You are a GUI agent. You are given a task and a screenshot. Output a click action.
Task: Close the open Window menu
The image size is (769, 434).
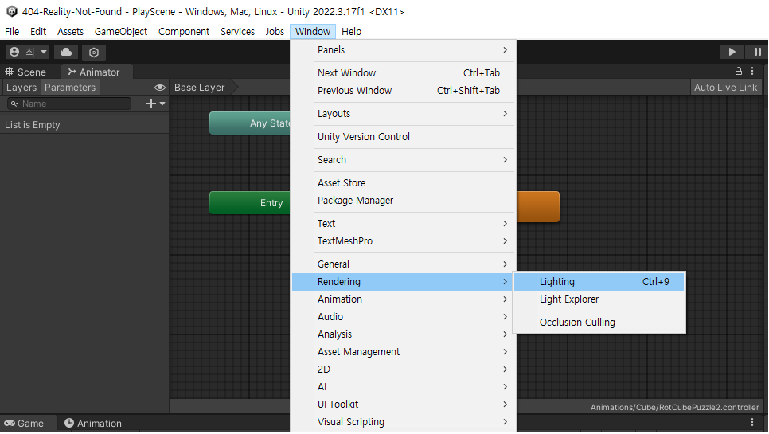click(313, 31)
